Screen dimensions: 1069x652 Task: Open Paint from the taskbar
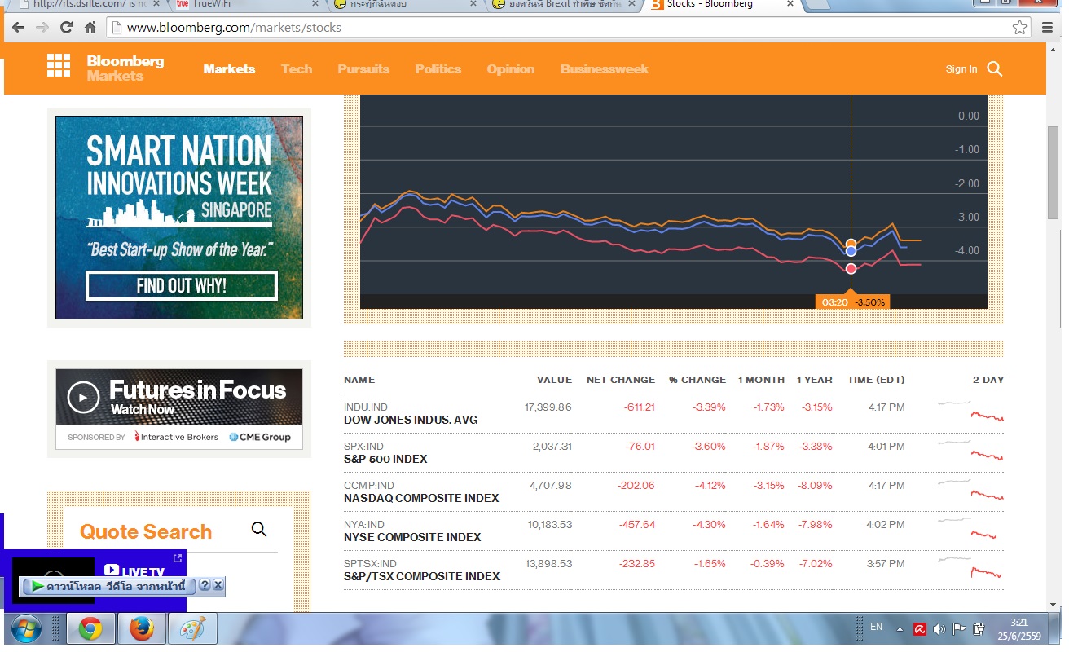coord(193,629)
